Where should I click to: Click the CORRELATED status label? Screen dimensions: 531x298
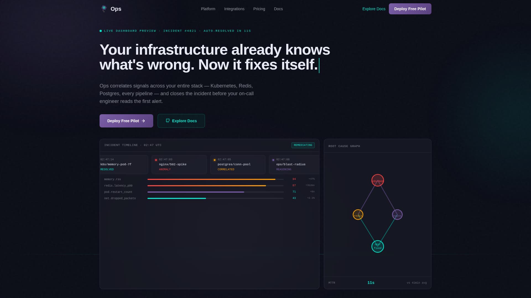click(x=226, y=169)
